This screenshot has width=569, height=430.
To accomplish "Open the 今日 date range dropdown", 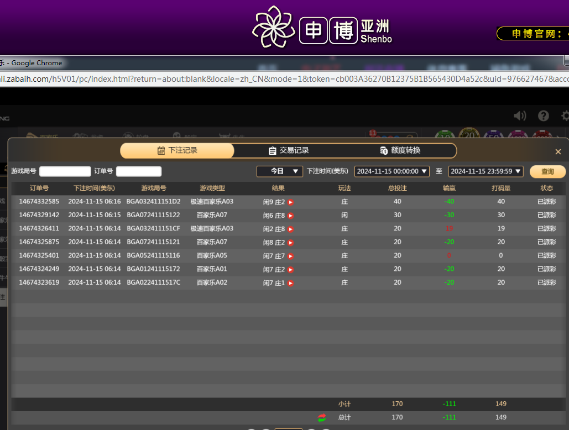I will pos(280,171).
